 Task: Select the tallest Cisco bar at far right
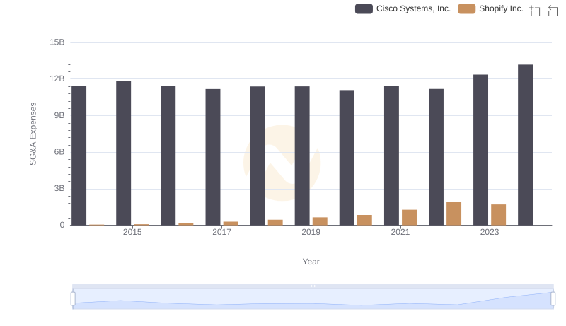point(525,145)
